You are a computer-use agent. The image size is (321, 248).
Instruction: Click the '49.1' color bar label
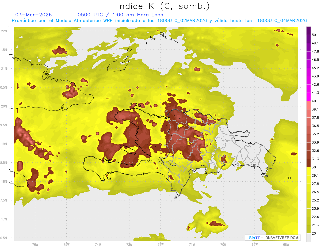tap(315, 43)
